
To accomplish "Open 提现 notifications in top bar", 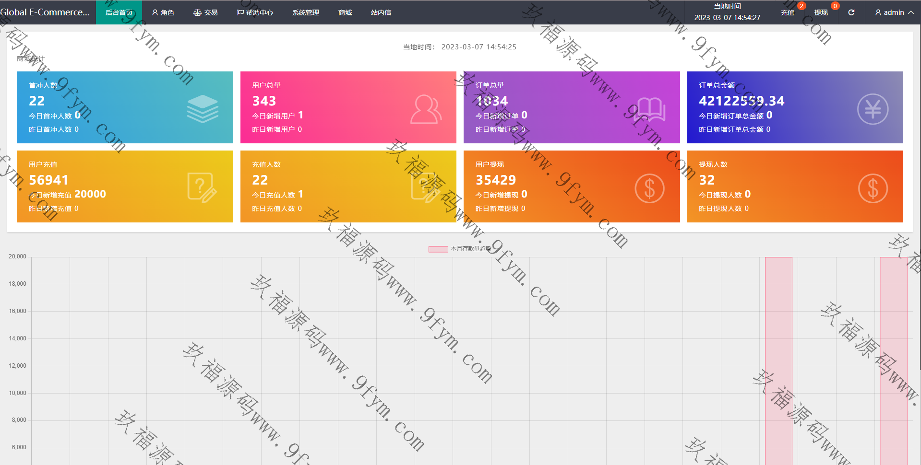I will coord(821,12).
